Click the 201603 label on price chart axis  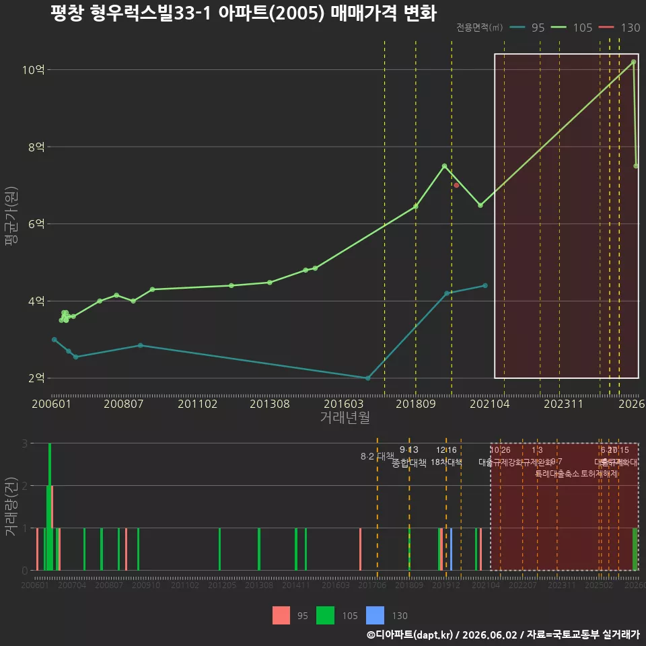(344, 404)
